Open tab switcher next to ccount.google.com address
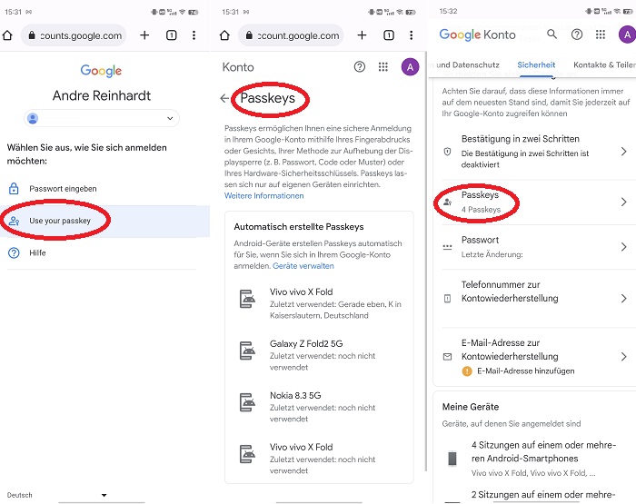 [x=389, y=35]
